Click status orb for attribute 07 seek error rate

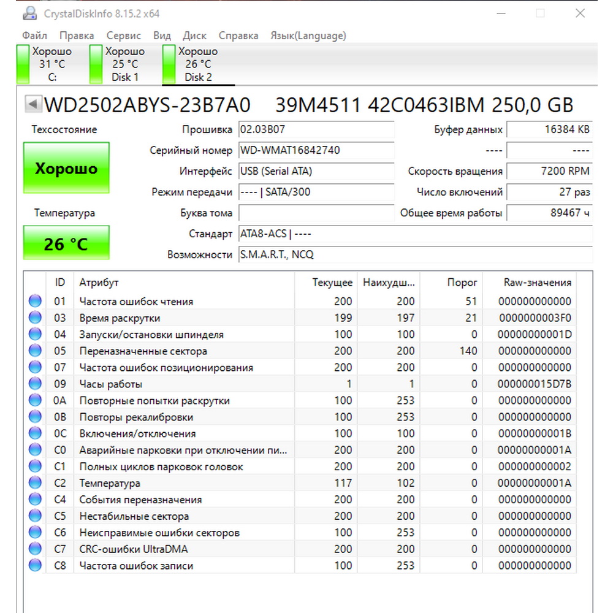tap(35, 367)
